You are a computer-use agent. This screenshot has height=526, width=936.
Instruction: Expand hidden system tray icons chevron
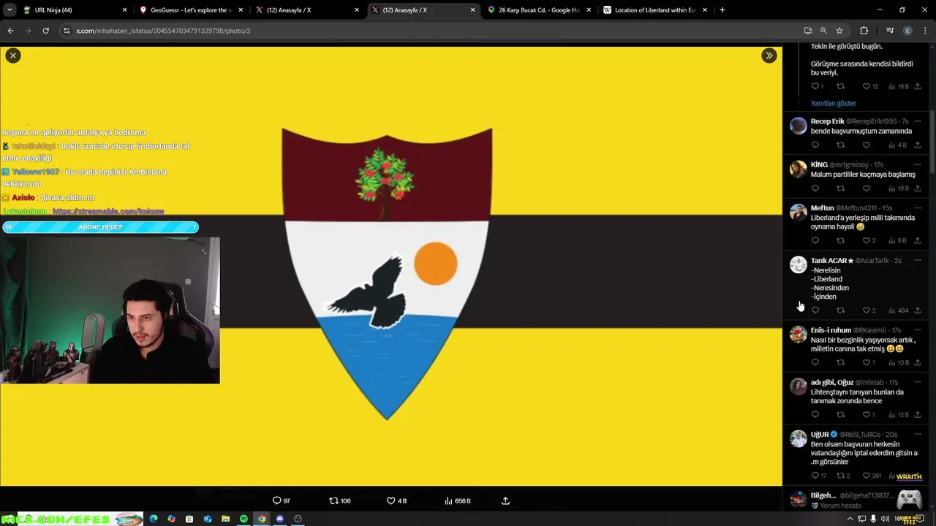850,519
